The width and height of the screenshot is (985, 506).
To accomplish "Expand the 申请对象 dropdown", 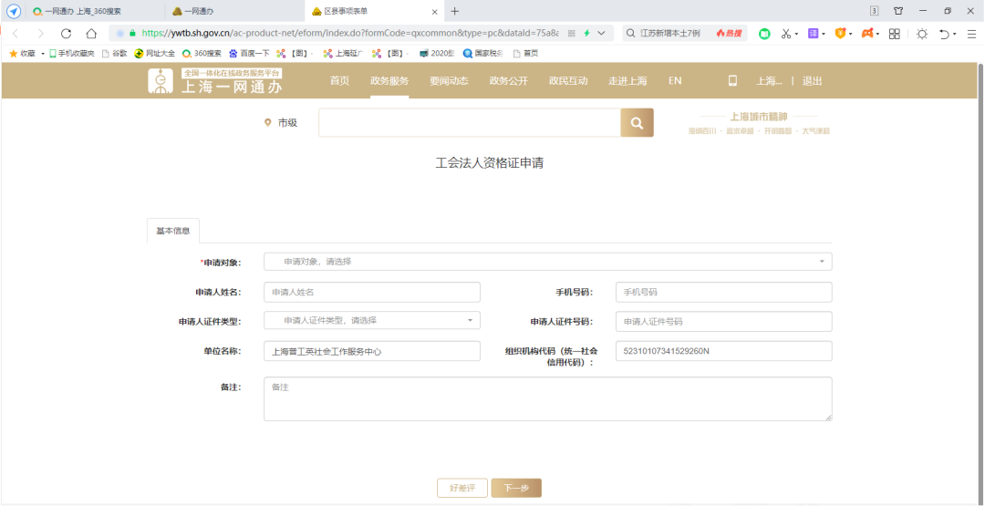I will (547, 262).
